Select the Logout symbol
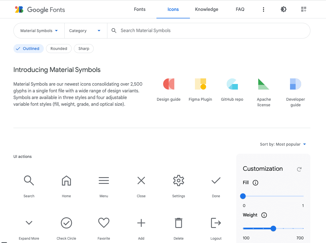This screenshot has width=326, height=243. click(216, 223)
